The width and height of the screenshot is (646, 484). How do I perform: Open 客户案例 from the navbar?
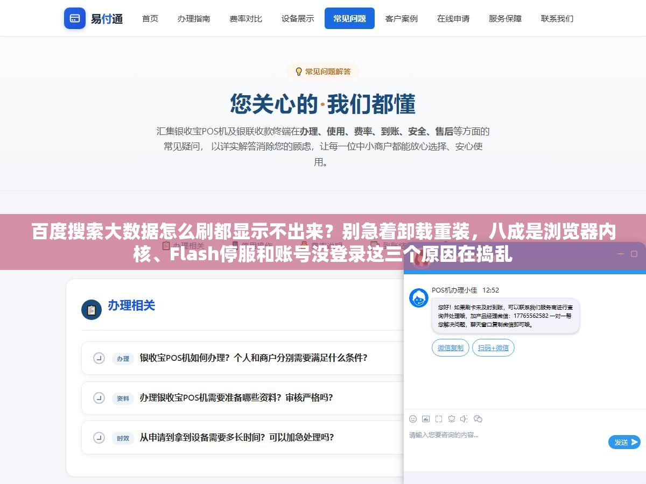402,18
